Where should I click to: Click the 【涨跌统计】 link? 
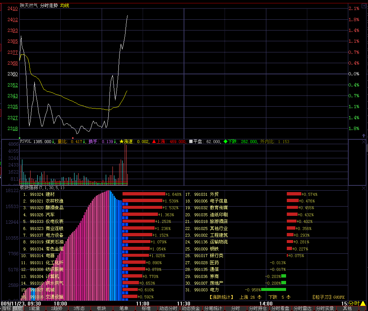point(221,297)
